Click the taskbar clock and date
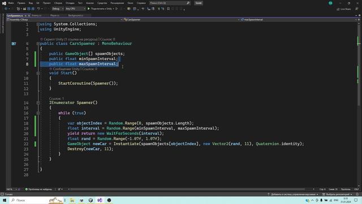Image resolution: width=362 pixels, height=204 pixels. point(346,200)
